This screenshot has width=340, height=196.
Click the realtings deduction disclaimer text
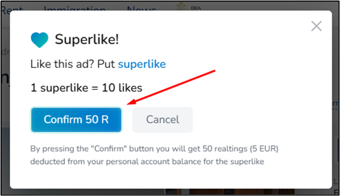pos(154,155)
